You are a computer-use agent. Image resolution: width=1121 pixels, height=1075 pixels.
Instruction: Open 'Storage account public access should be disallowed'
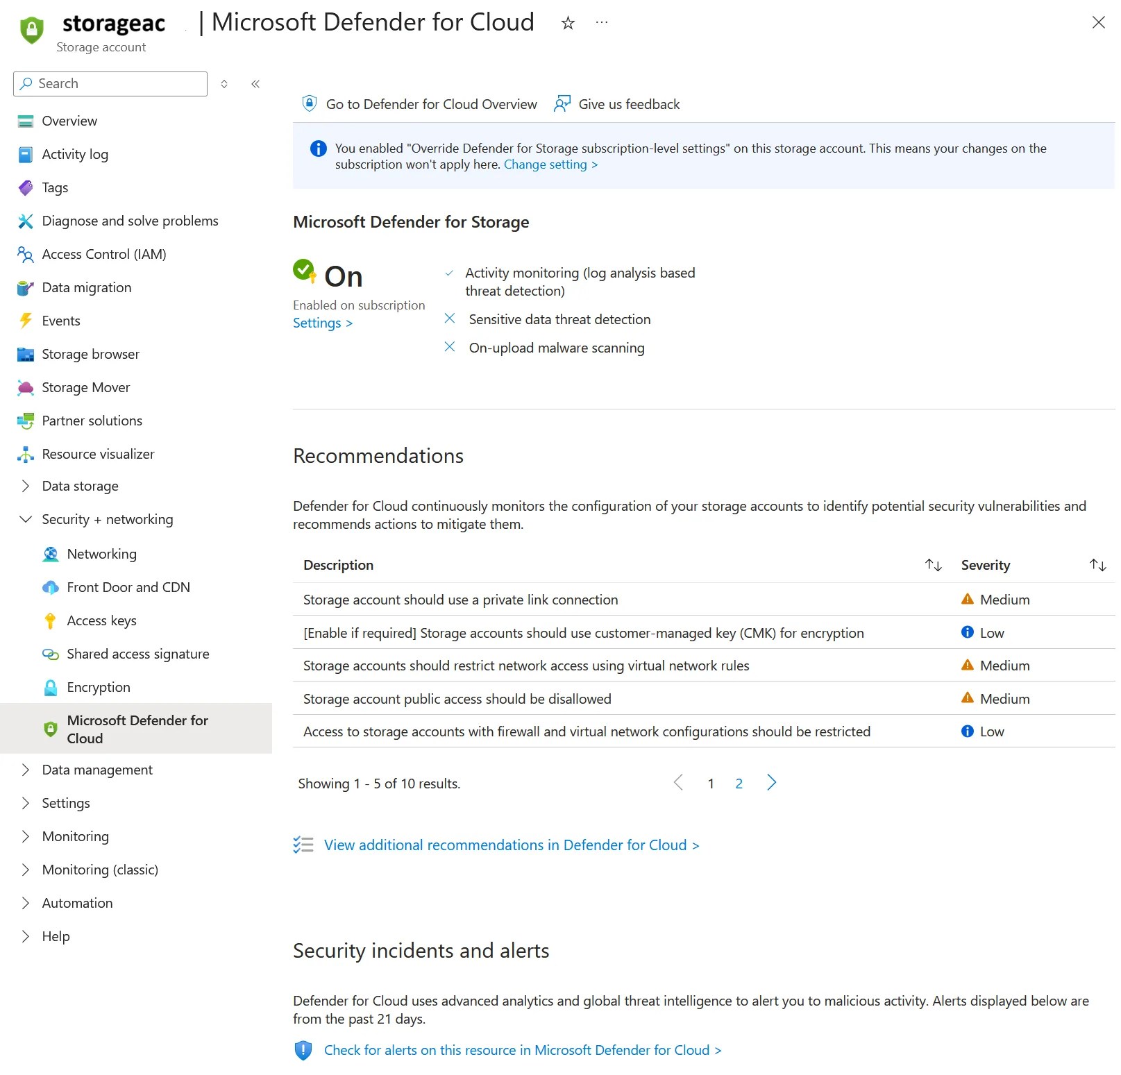point(457,700)
